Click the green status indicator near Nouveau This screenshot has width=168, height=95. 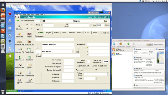tap(18, 21)
